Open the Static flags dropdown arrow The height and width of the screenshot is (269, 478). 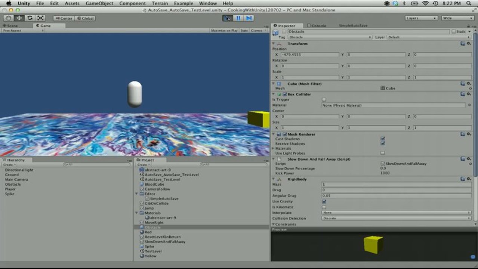click(469, 32)
